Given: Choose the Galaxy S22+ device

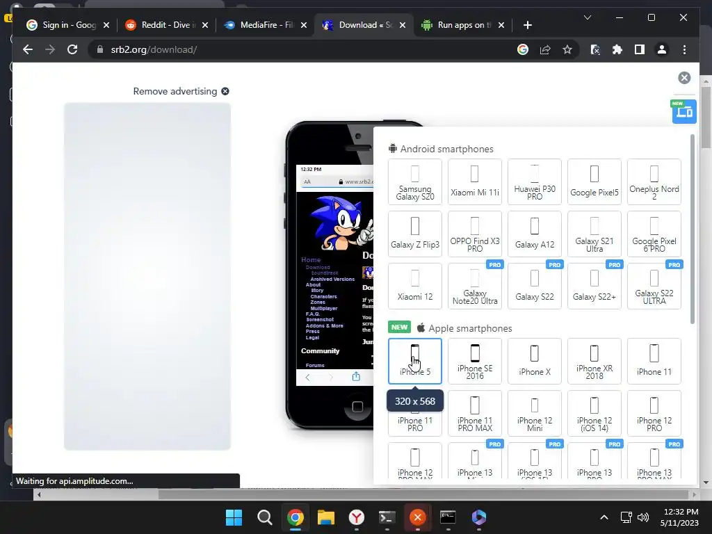Looking at the screenshot, I should tap(594, 286).
